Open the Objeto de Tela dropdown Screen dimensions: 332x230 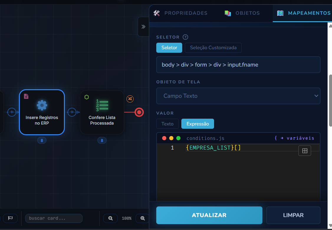[x=238, y=96]
